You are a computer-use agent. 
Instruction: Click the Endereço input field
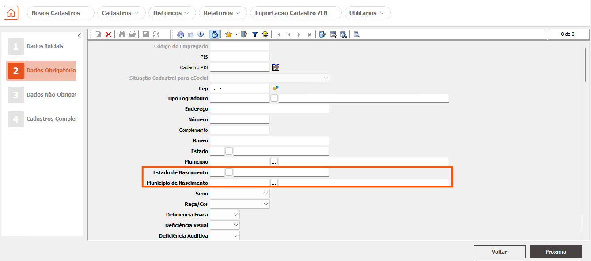pos(270,109)
